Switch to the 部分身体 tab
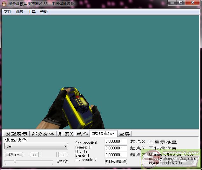202x170 pixels. click(43, 134)
